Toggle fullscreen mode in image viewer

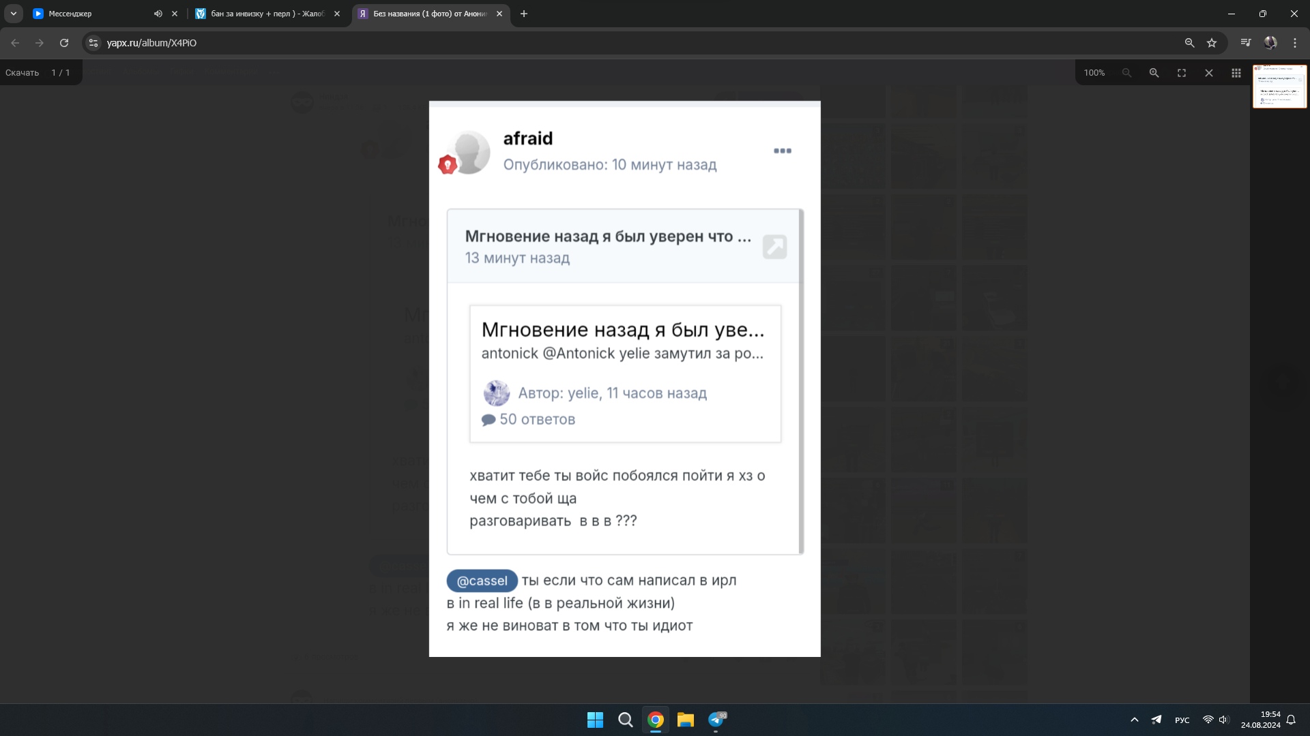pos(1182,73)
